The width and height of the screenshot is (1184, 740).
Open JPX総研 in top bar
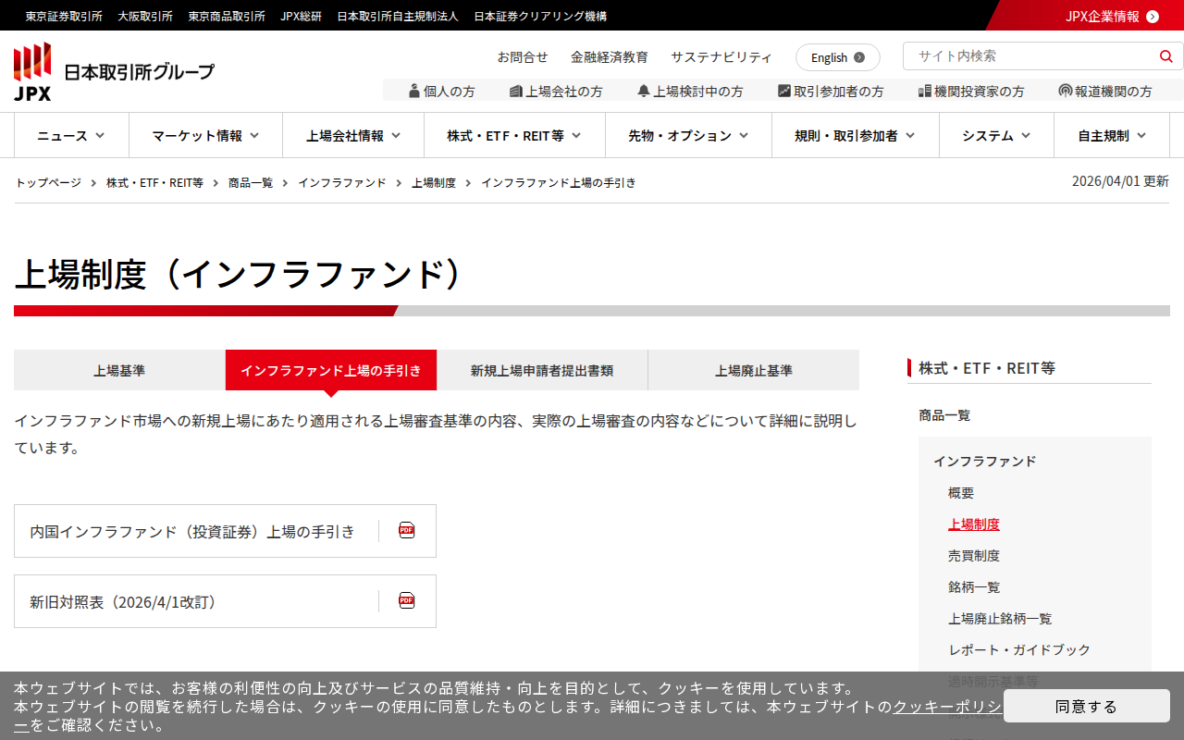[302, 17]
